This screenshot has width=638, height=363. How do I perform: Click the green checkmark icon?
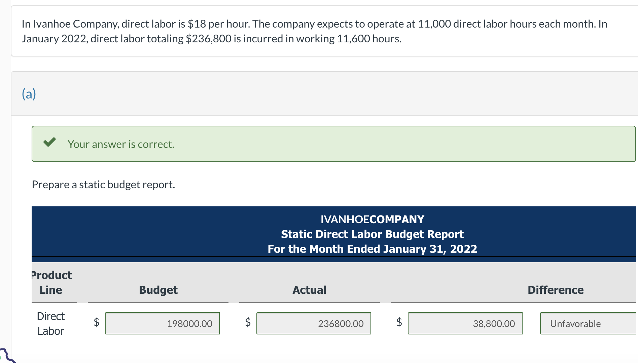pos(49,143)
